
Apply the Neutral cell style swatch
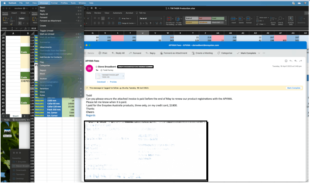click(x=192, y=22)
